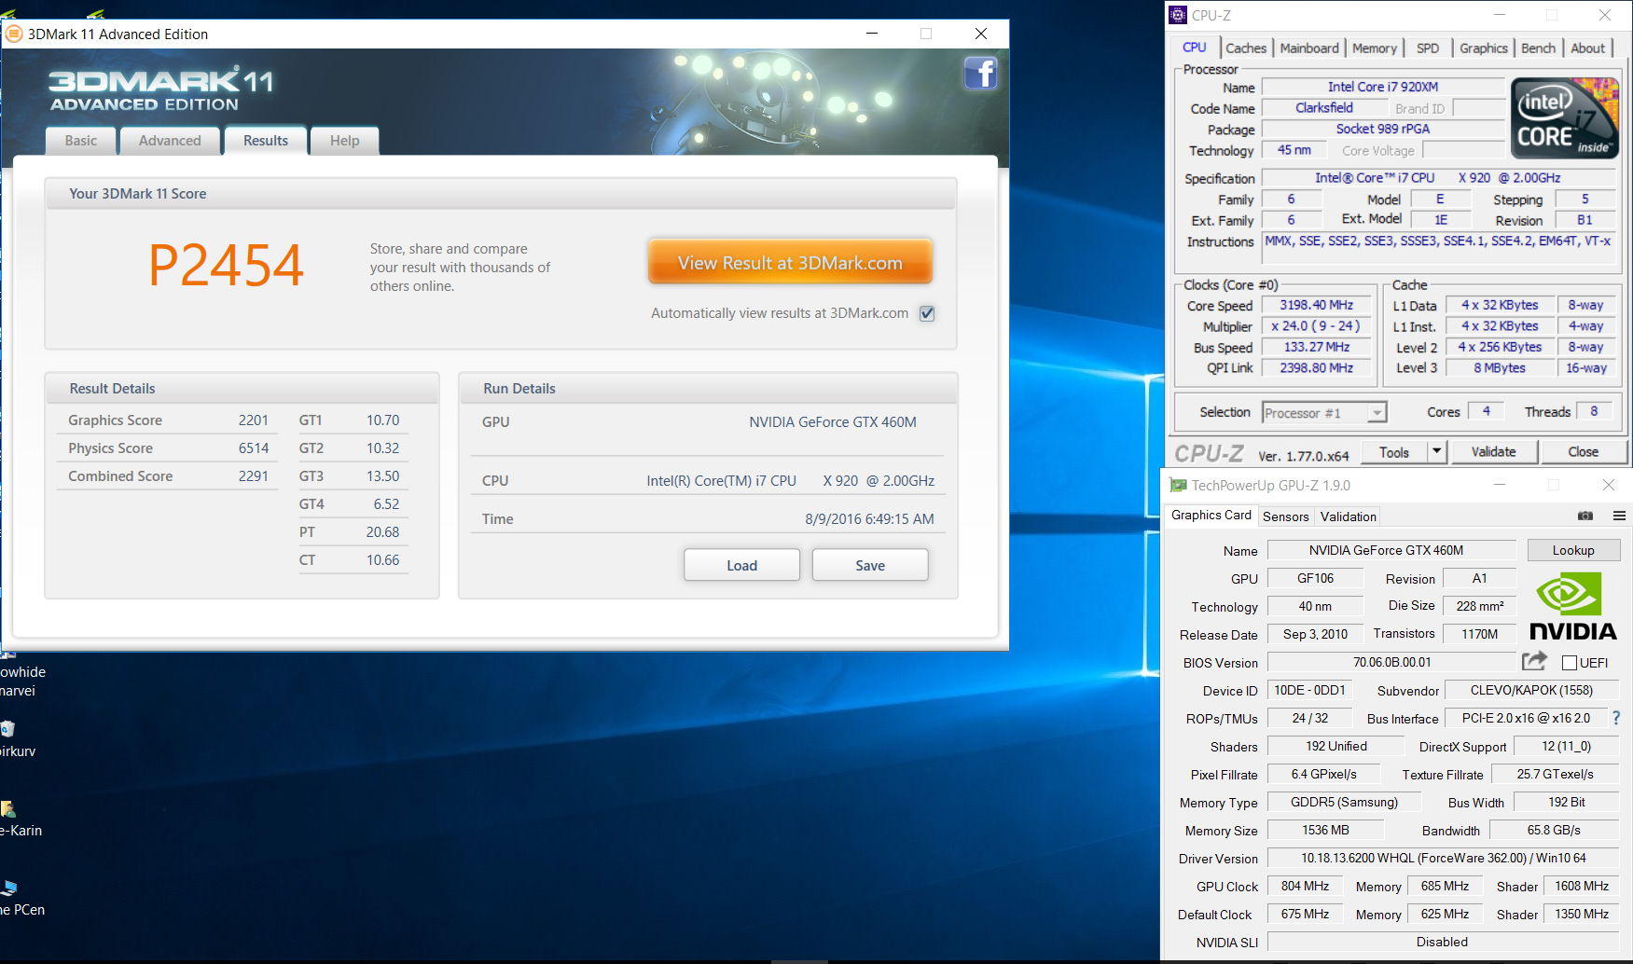Click the BIOS export share icon
1633x964 pixels.
[x=1534, y=661]
